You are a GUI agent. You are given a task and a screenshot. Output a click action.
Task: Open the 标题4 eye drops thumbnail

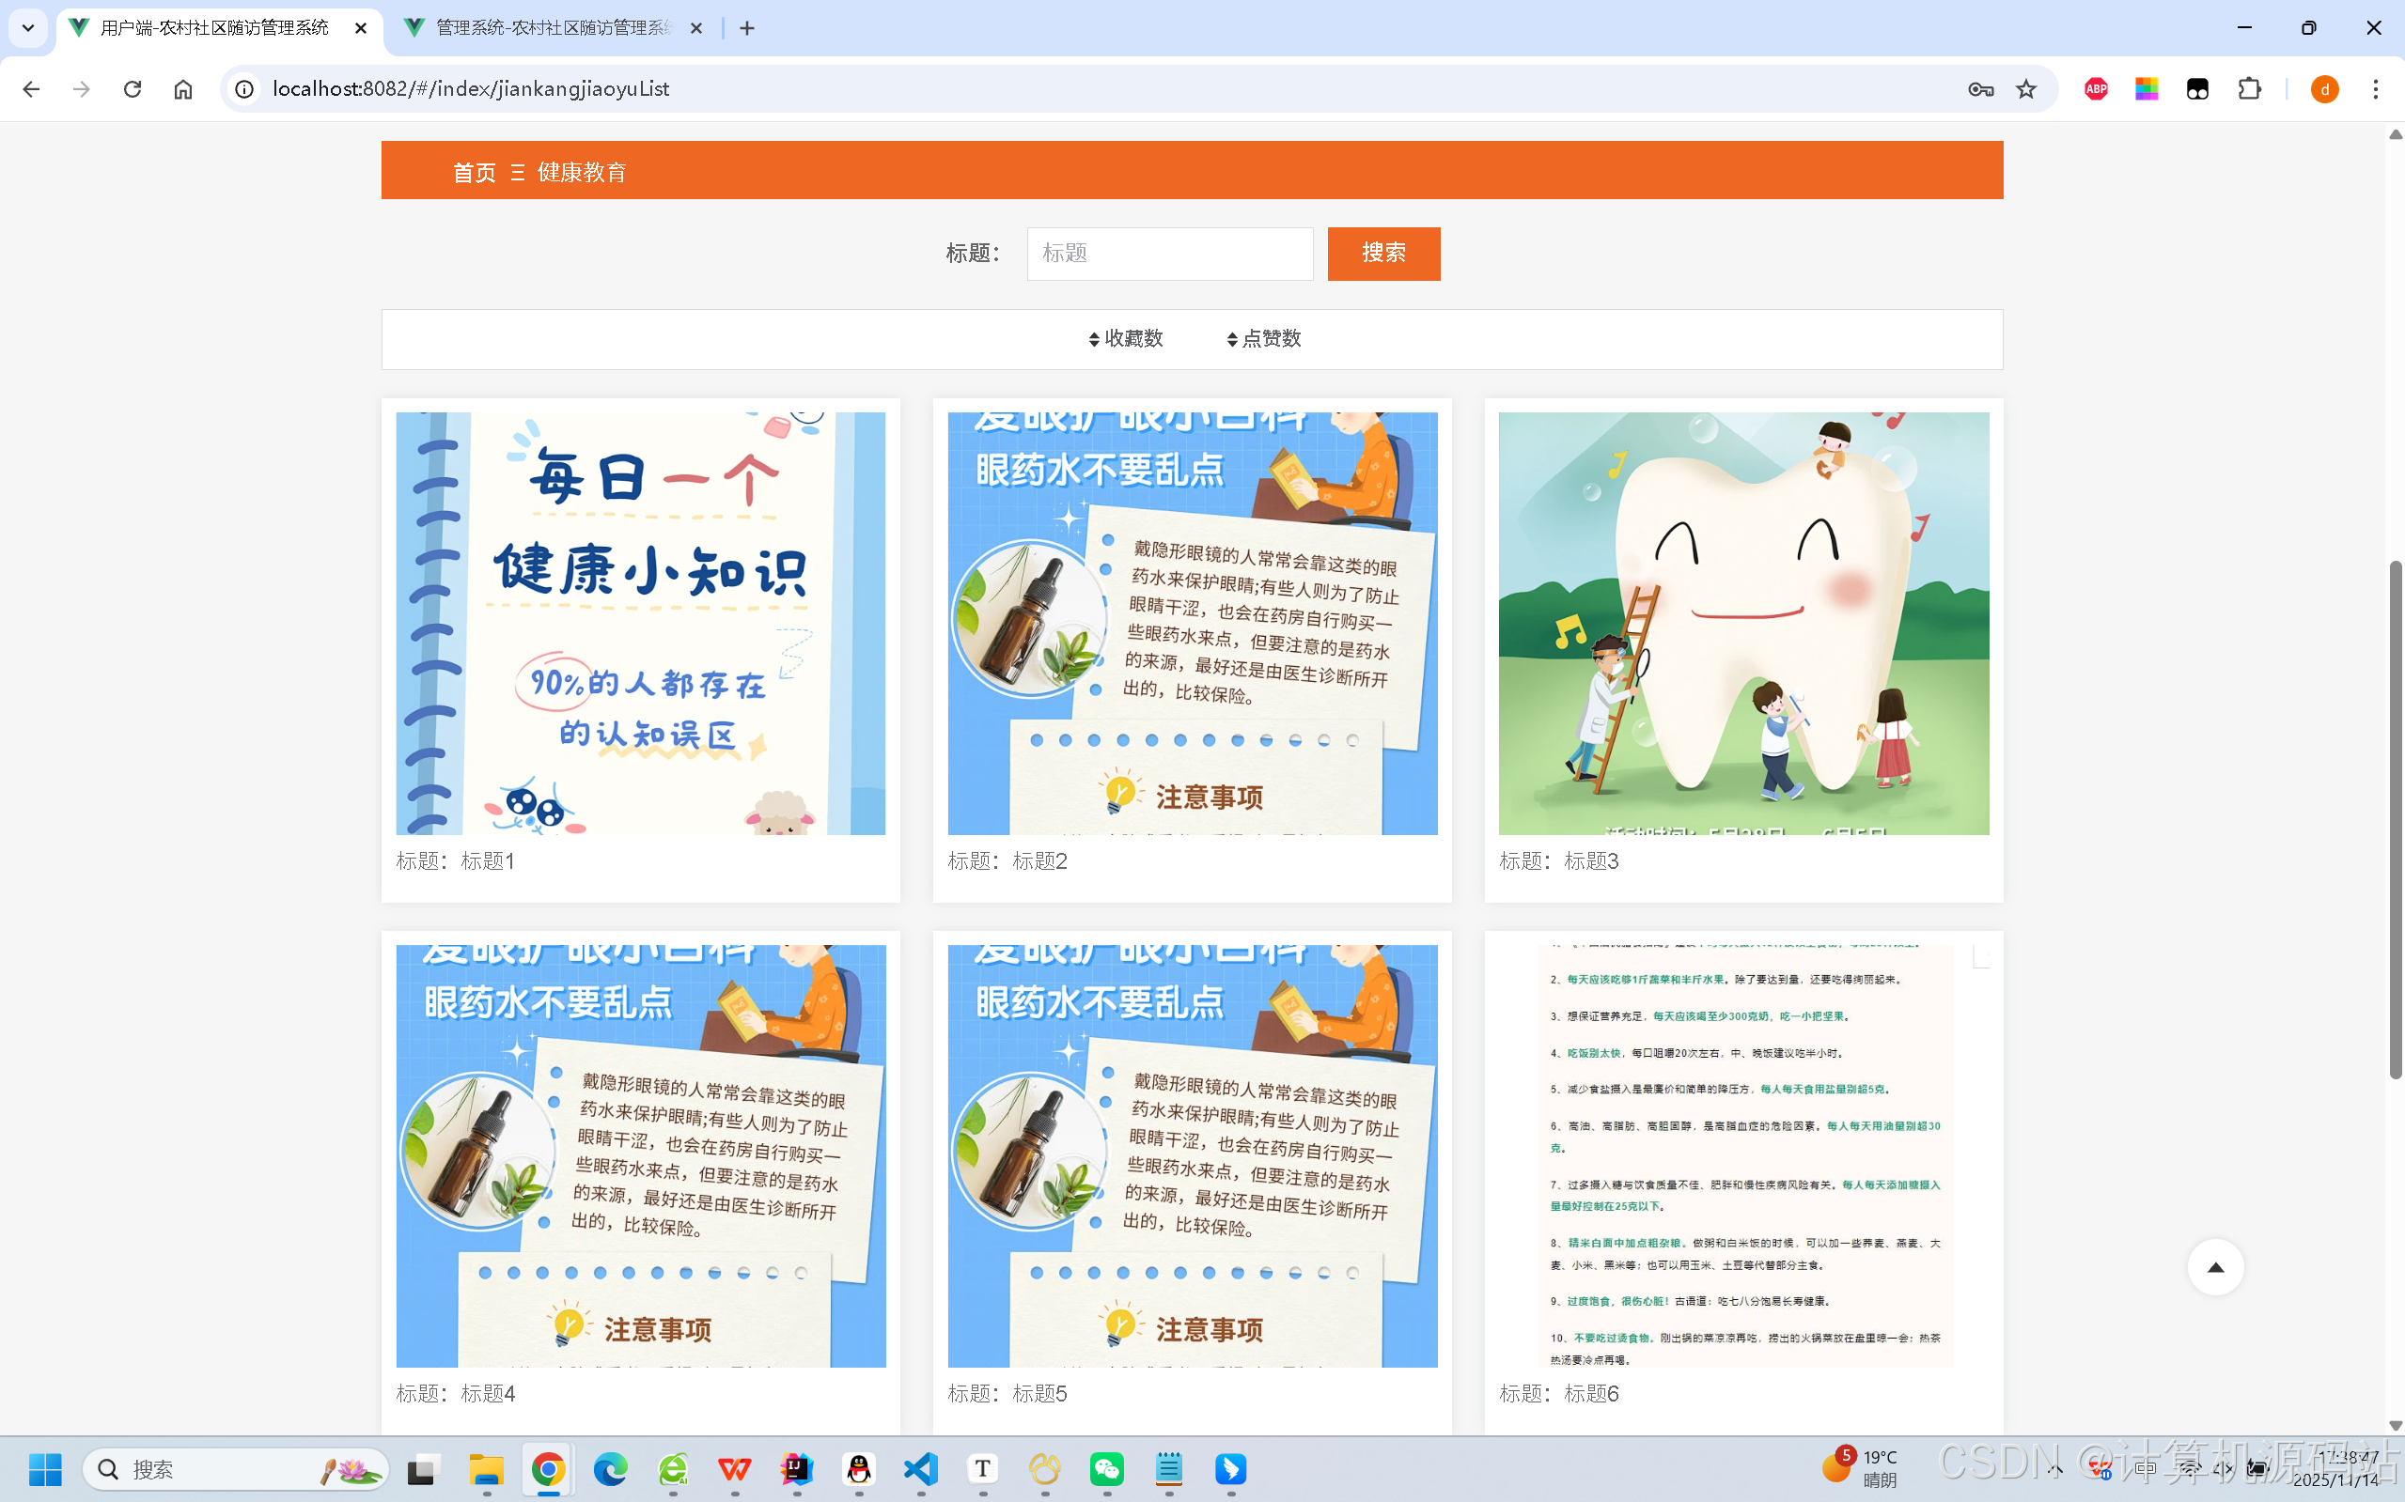(641, 1155)
